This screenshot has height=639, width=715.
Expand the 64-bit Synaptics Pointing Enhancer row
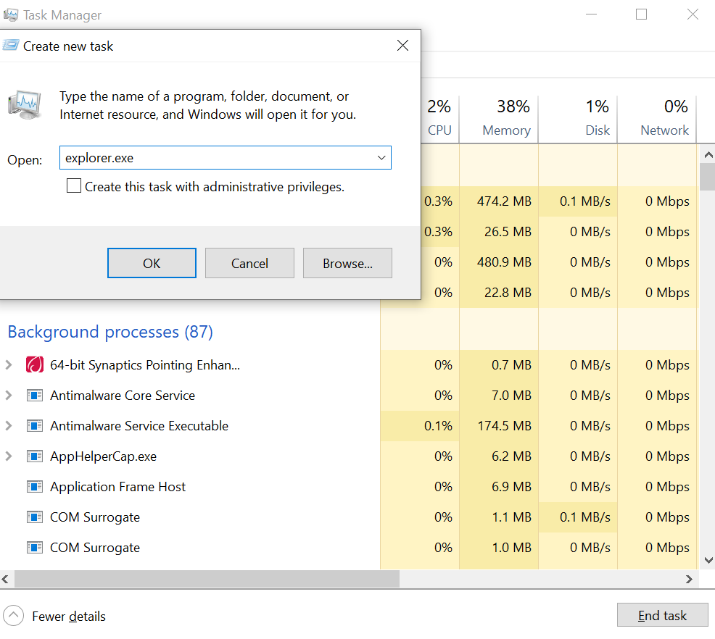pyautogui.click(x=8, y=365)
